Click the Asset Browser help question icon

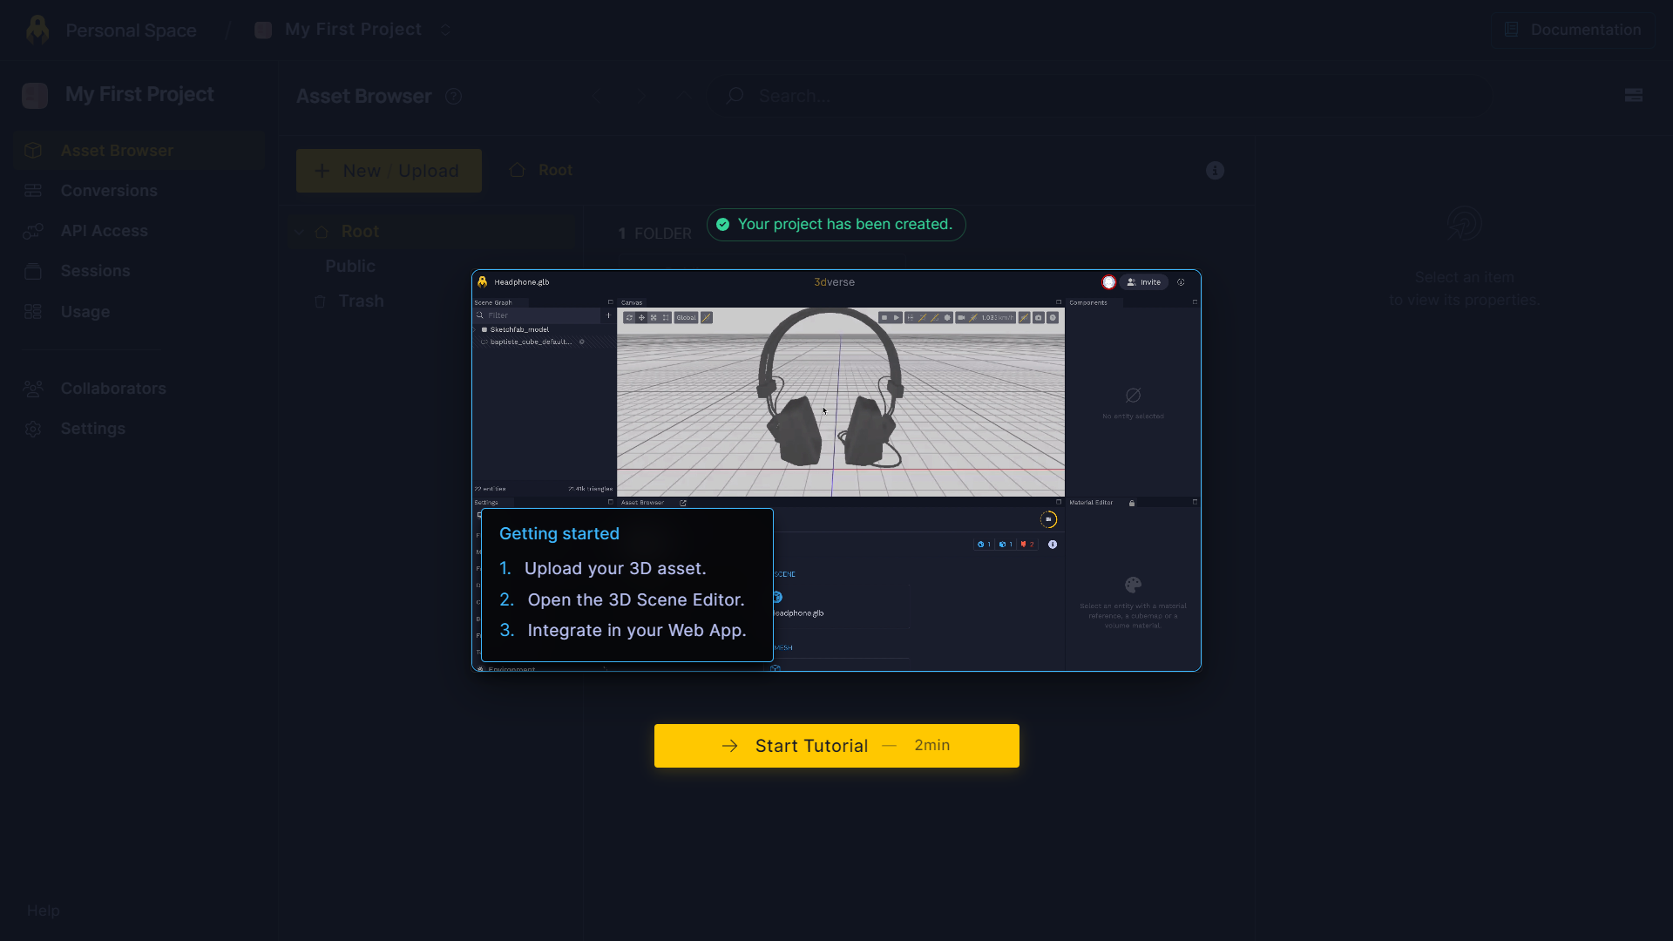453,97
